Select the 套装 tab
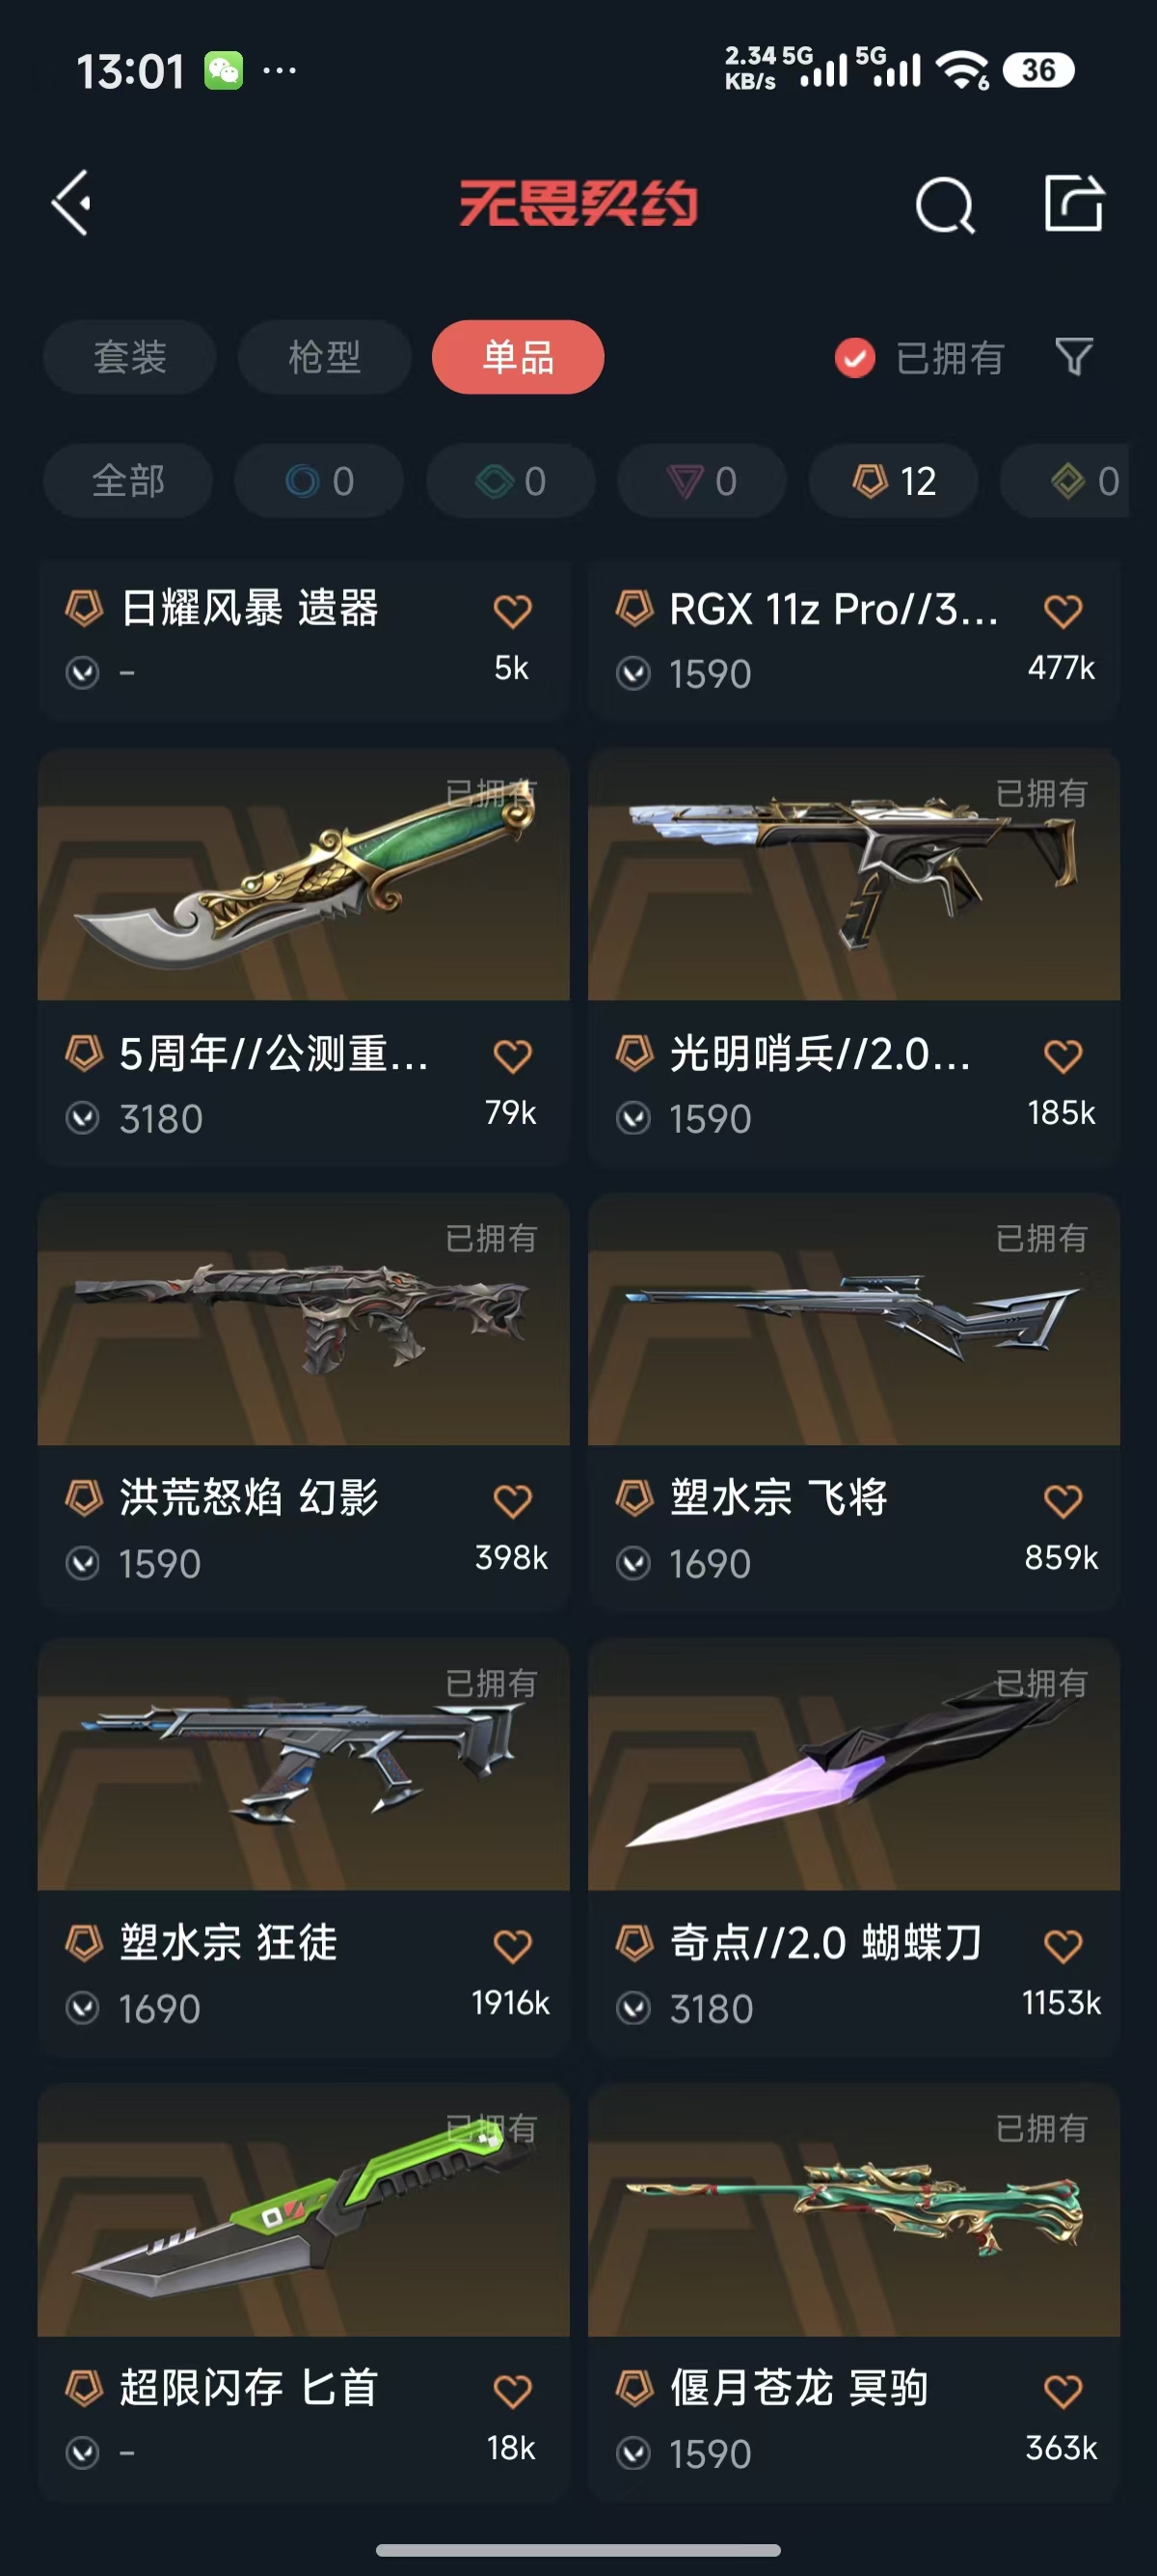Viewport: 1157px width, 2576px height. click(x=130, y=357)
